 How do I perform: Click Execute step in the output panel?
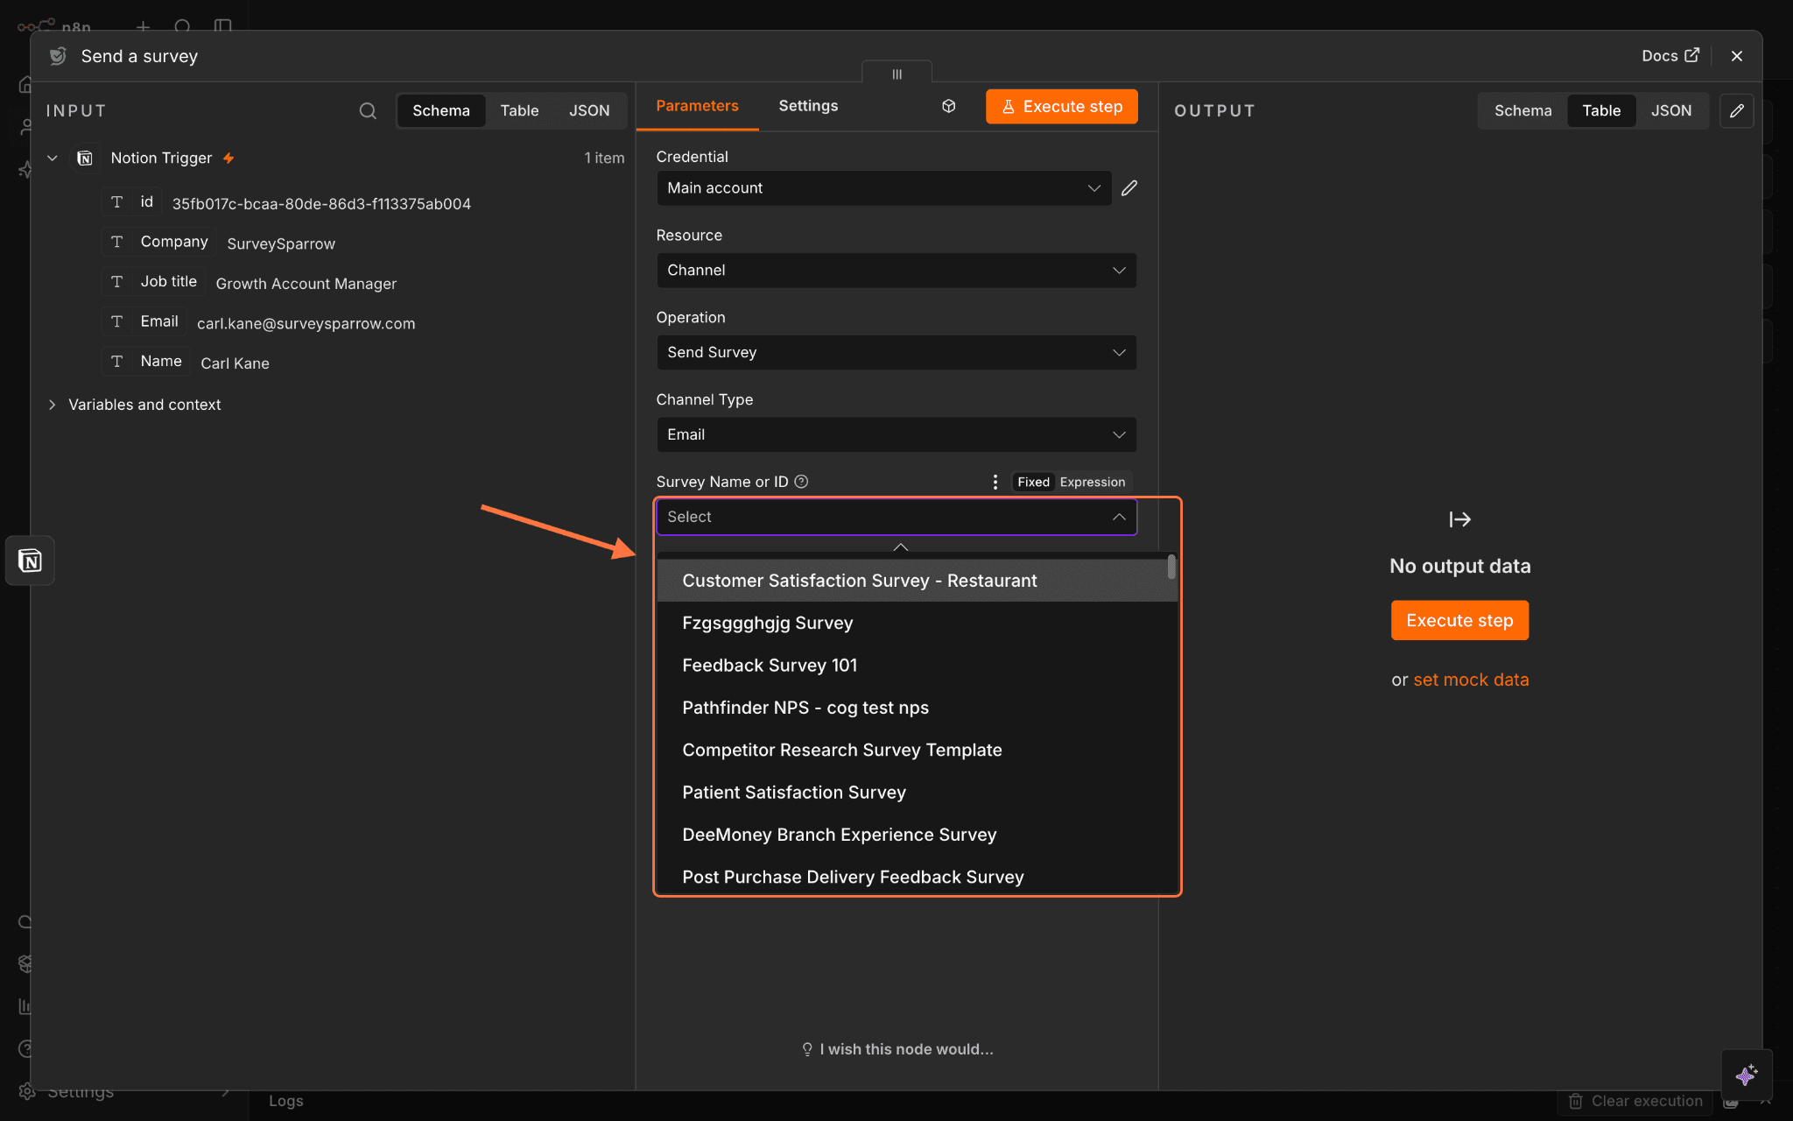pyautogui.click(x=1459, y=620)
